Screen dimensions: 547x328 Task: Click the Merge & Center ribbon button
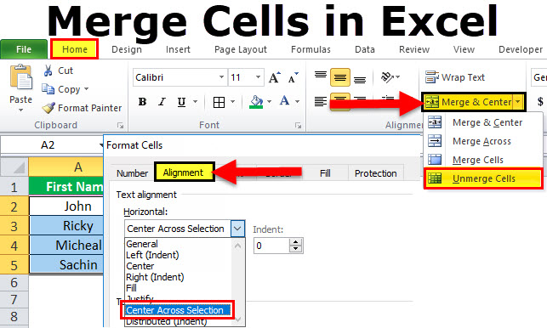coord(468,102)
